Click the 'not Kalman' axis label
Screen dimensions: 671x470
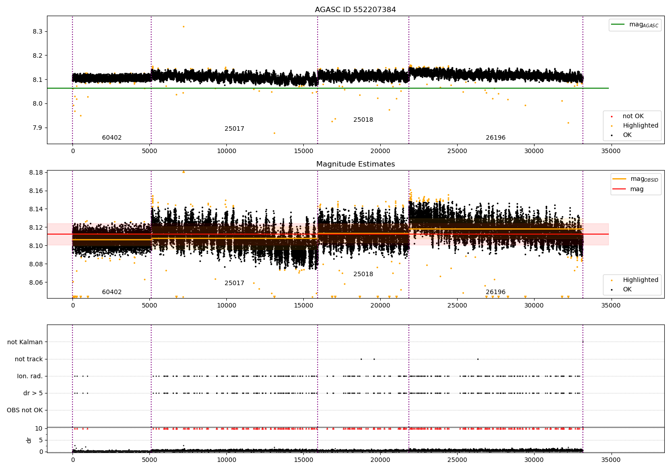25,342
